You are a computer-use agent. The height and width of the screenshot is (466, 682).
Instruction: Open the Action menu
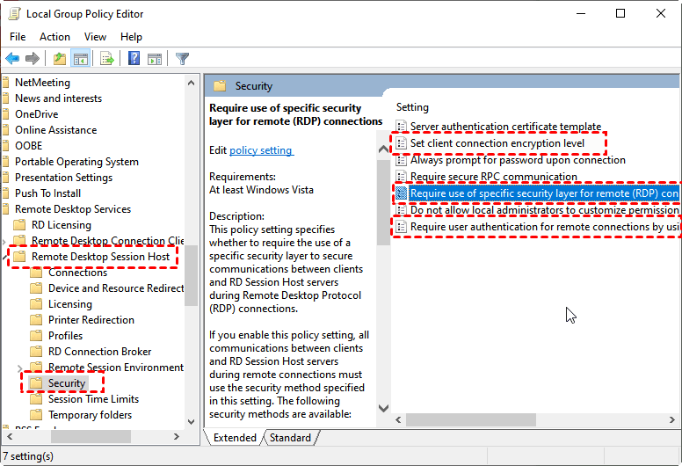tap(54, 37)
